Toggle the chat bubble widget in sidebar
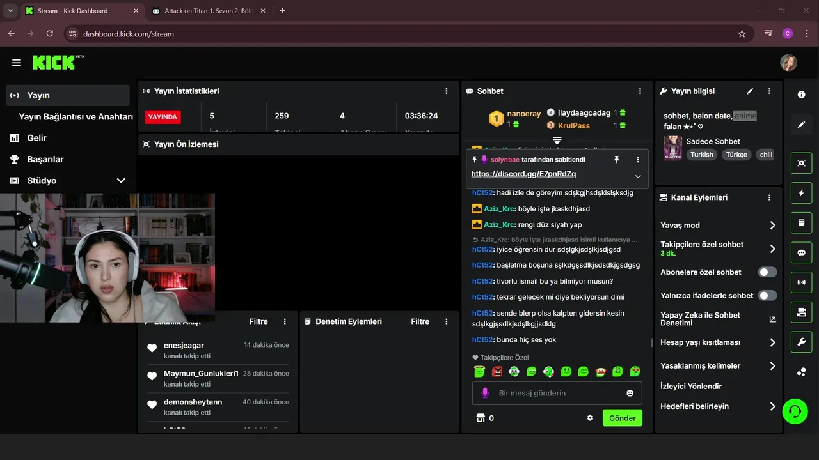Image resolution: width=819 pixels, height=460 pixels. [x=802, y=252]
